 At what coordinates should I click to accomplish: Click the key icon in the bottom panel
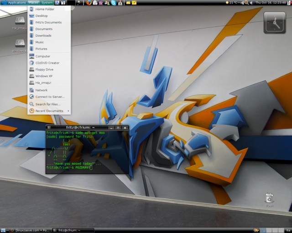[256, 230]
